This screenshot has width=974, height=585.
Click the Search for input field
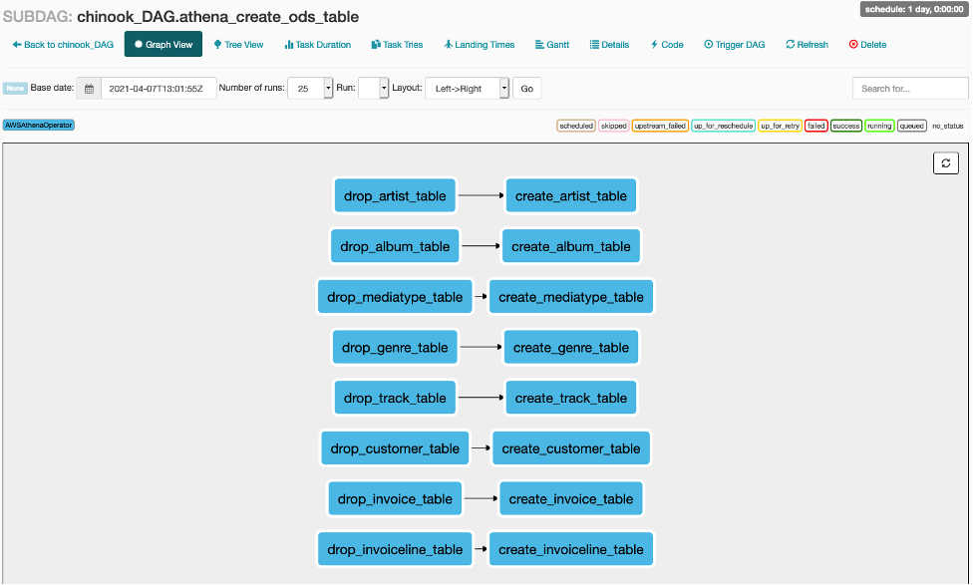click(909, 89)
